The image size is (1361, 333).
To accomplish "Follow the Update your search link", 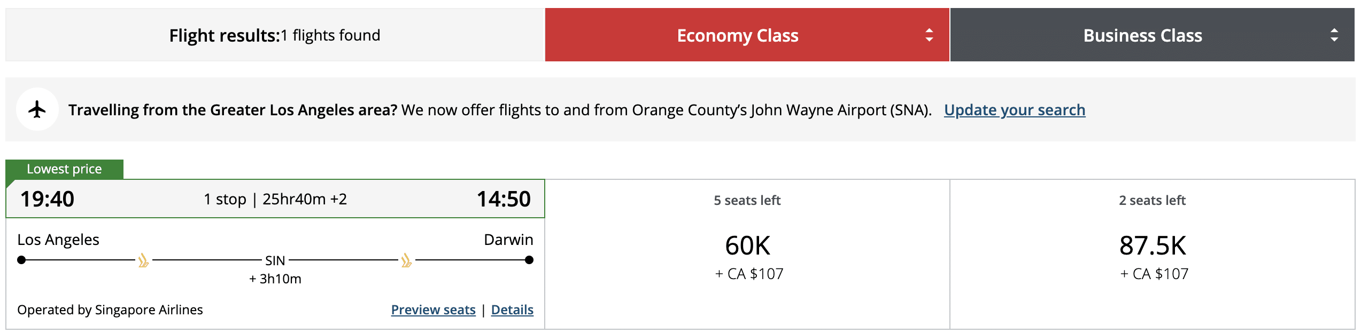I will coord(1014,110).
